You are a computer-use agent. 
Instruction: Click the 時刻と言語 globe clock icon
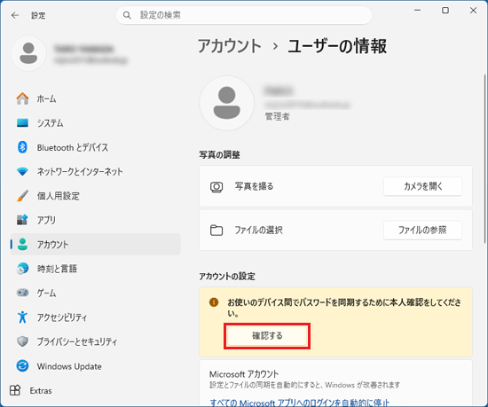22,269
